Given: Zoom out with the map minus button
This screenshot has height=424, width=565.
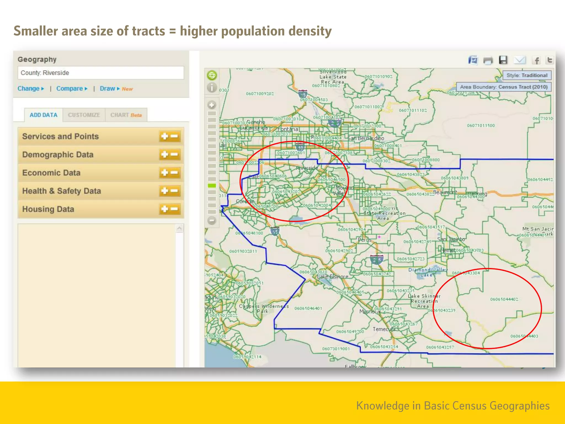Looking at the screenshot, I should (x=212, y=221).
